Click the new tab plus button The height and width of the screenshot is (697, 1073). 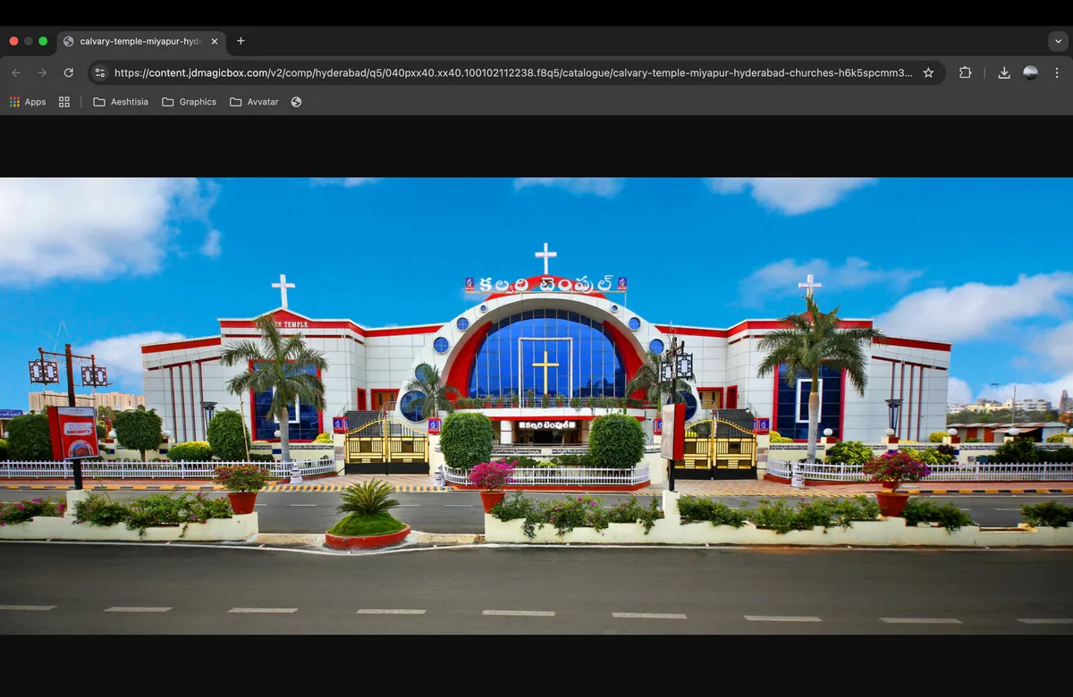241,40
